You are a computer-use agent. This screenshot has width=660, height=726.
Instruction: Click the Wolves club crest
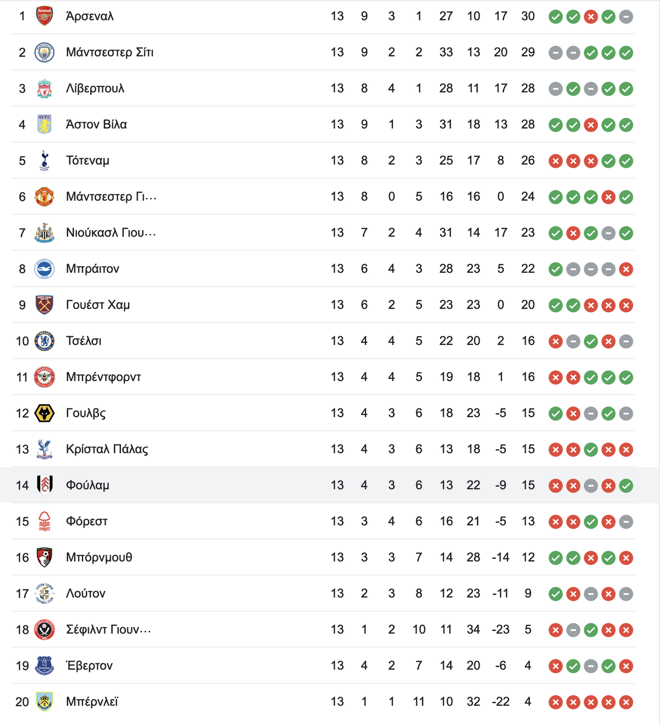tap(44, 413)
